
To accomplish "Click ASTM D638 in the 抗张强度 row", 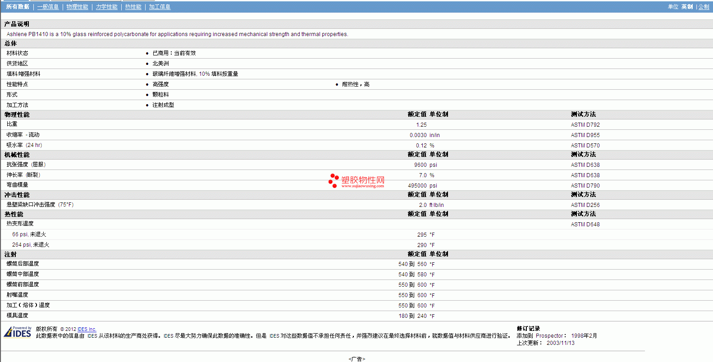I will tap(585, 165).
